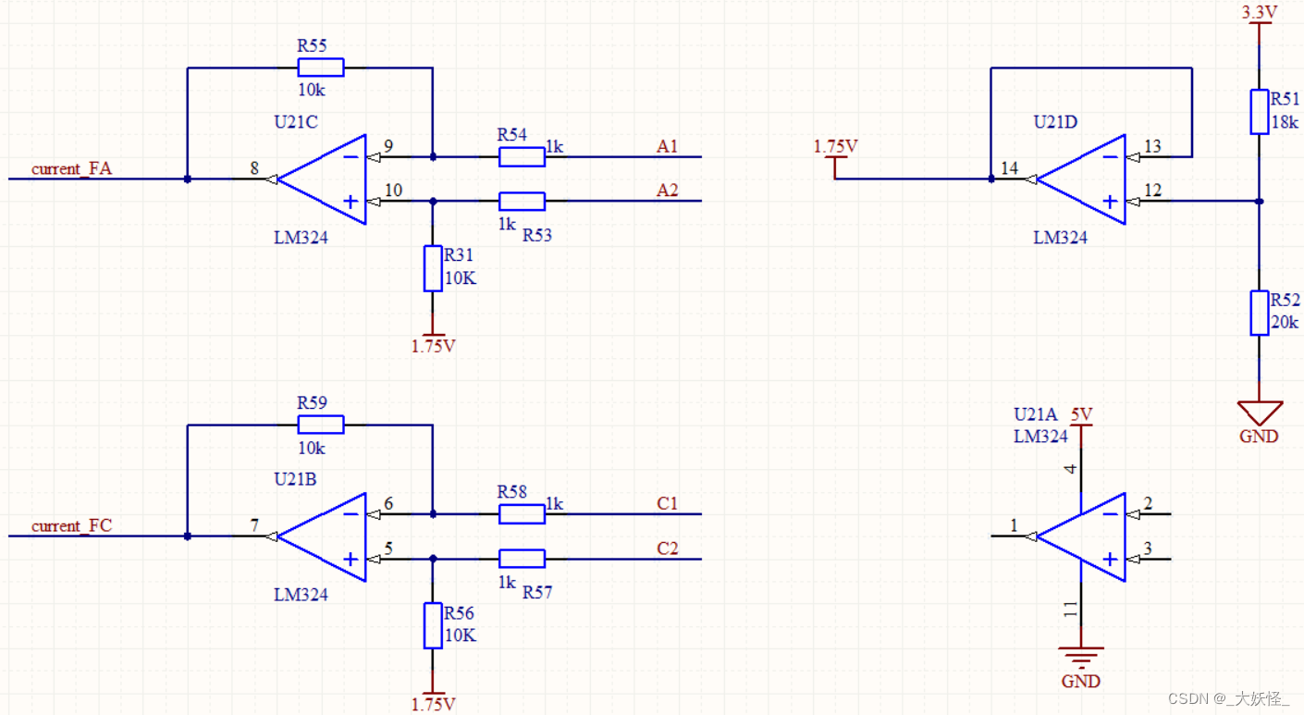
Task: Click pin 9 number on U21C
Action: tap(388, 146)
